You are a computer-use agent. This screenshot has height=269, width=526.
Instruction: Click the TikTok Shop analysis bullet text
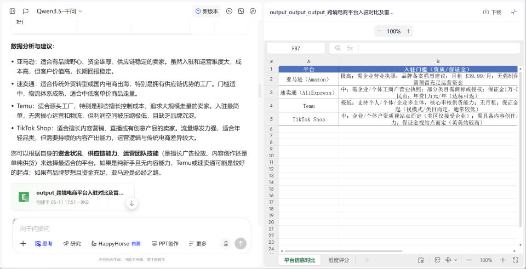click(x=129, y=133)
